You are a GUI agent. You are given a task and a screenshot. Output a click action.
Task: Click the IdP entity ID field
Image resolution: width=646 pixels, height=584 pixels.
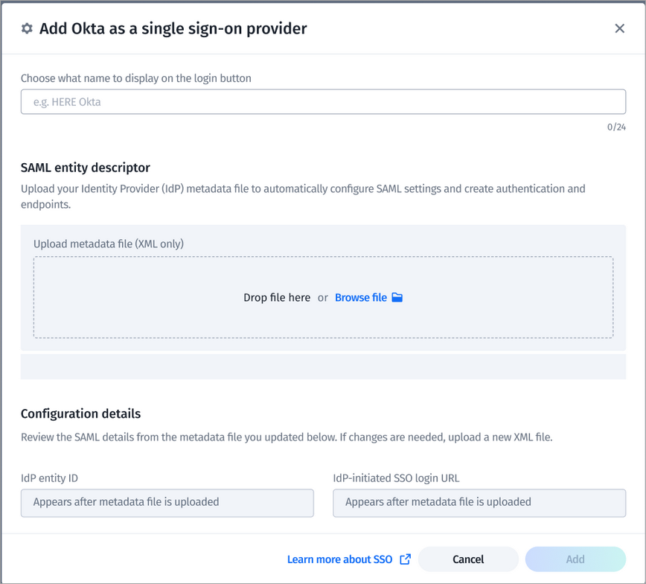pos(167,503)
